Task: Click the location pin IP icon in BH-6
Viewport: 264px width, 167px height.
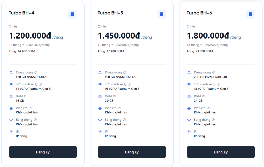Action: [189, 132]
